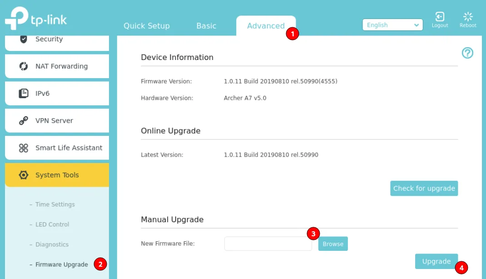Image resolution: width=486 pixels, height=279 pixels.
Task: Click the Security shield icon
Action: 24,39
